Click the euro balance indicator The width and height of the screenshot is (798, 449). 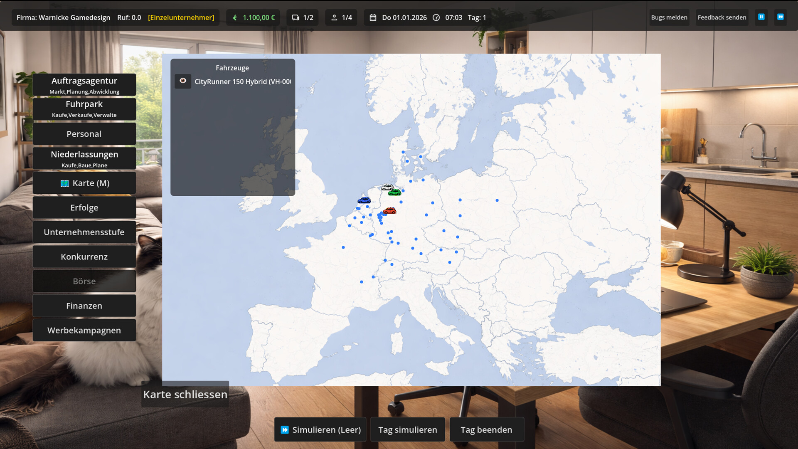254,17
